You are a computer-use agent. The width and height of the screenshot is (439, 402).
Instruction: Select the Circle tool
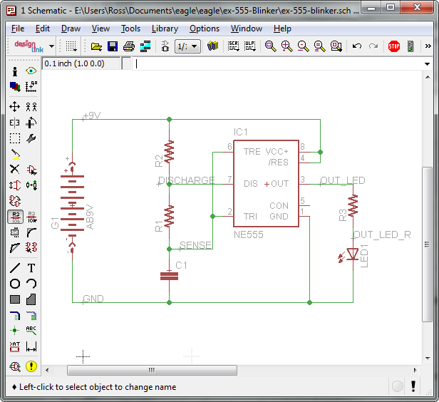15,284
